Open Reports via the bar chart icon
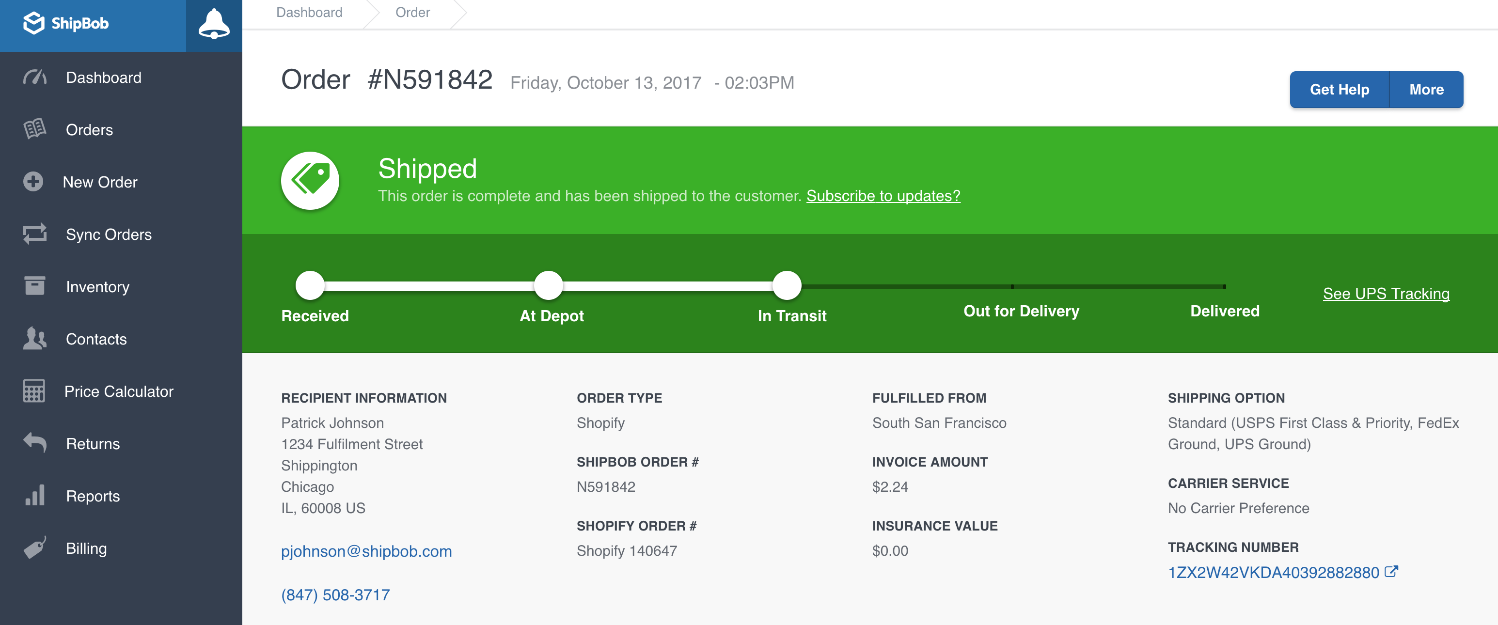The image size is (1498, 625). [x=34, y=495]
